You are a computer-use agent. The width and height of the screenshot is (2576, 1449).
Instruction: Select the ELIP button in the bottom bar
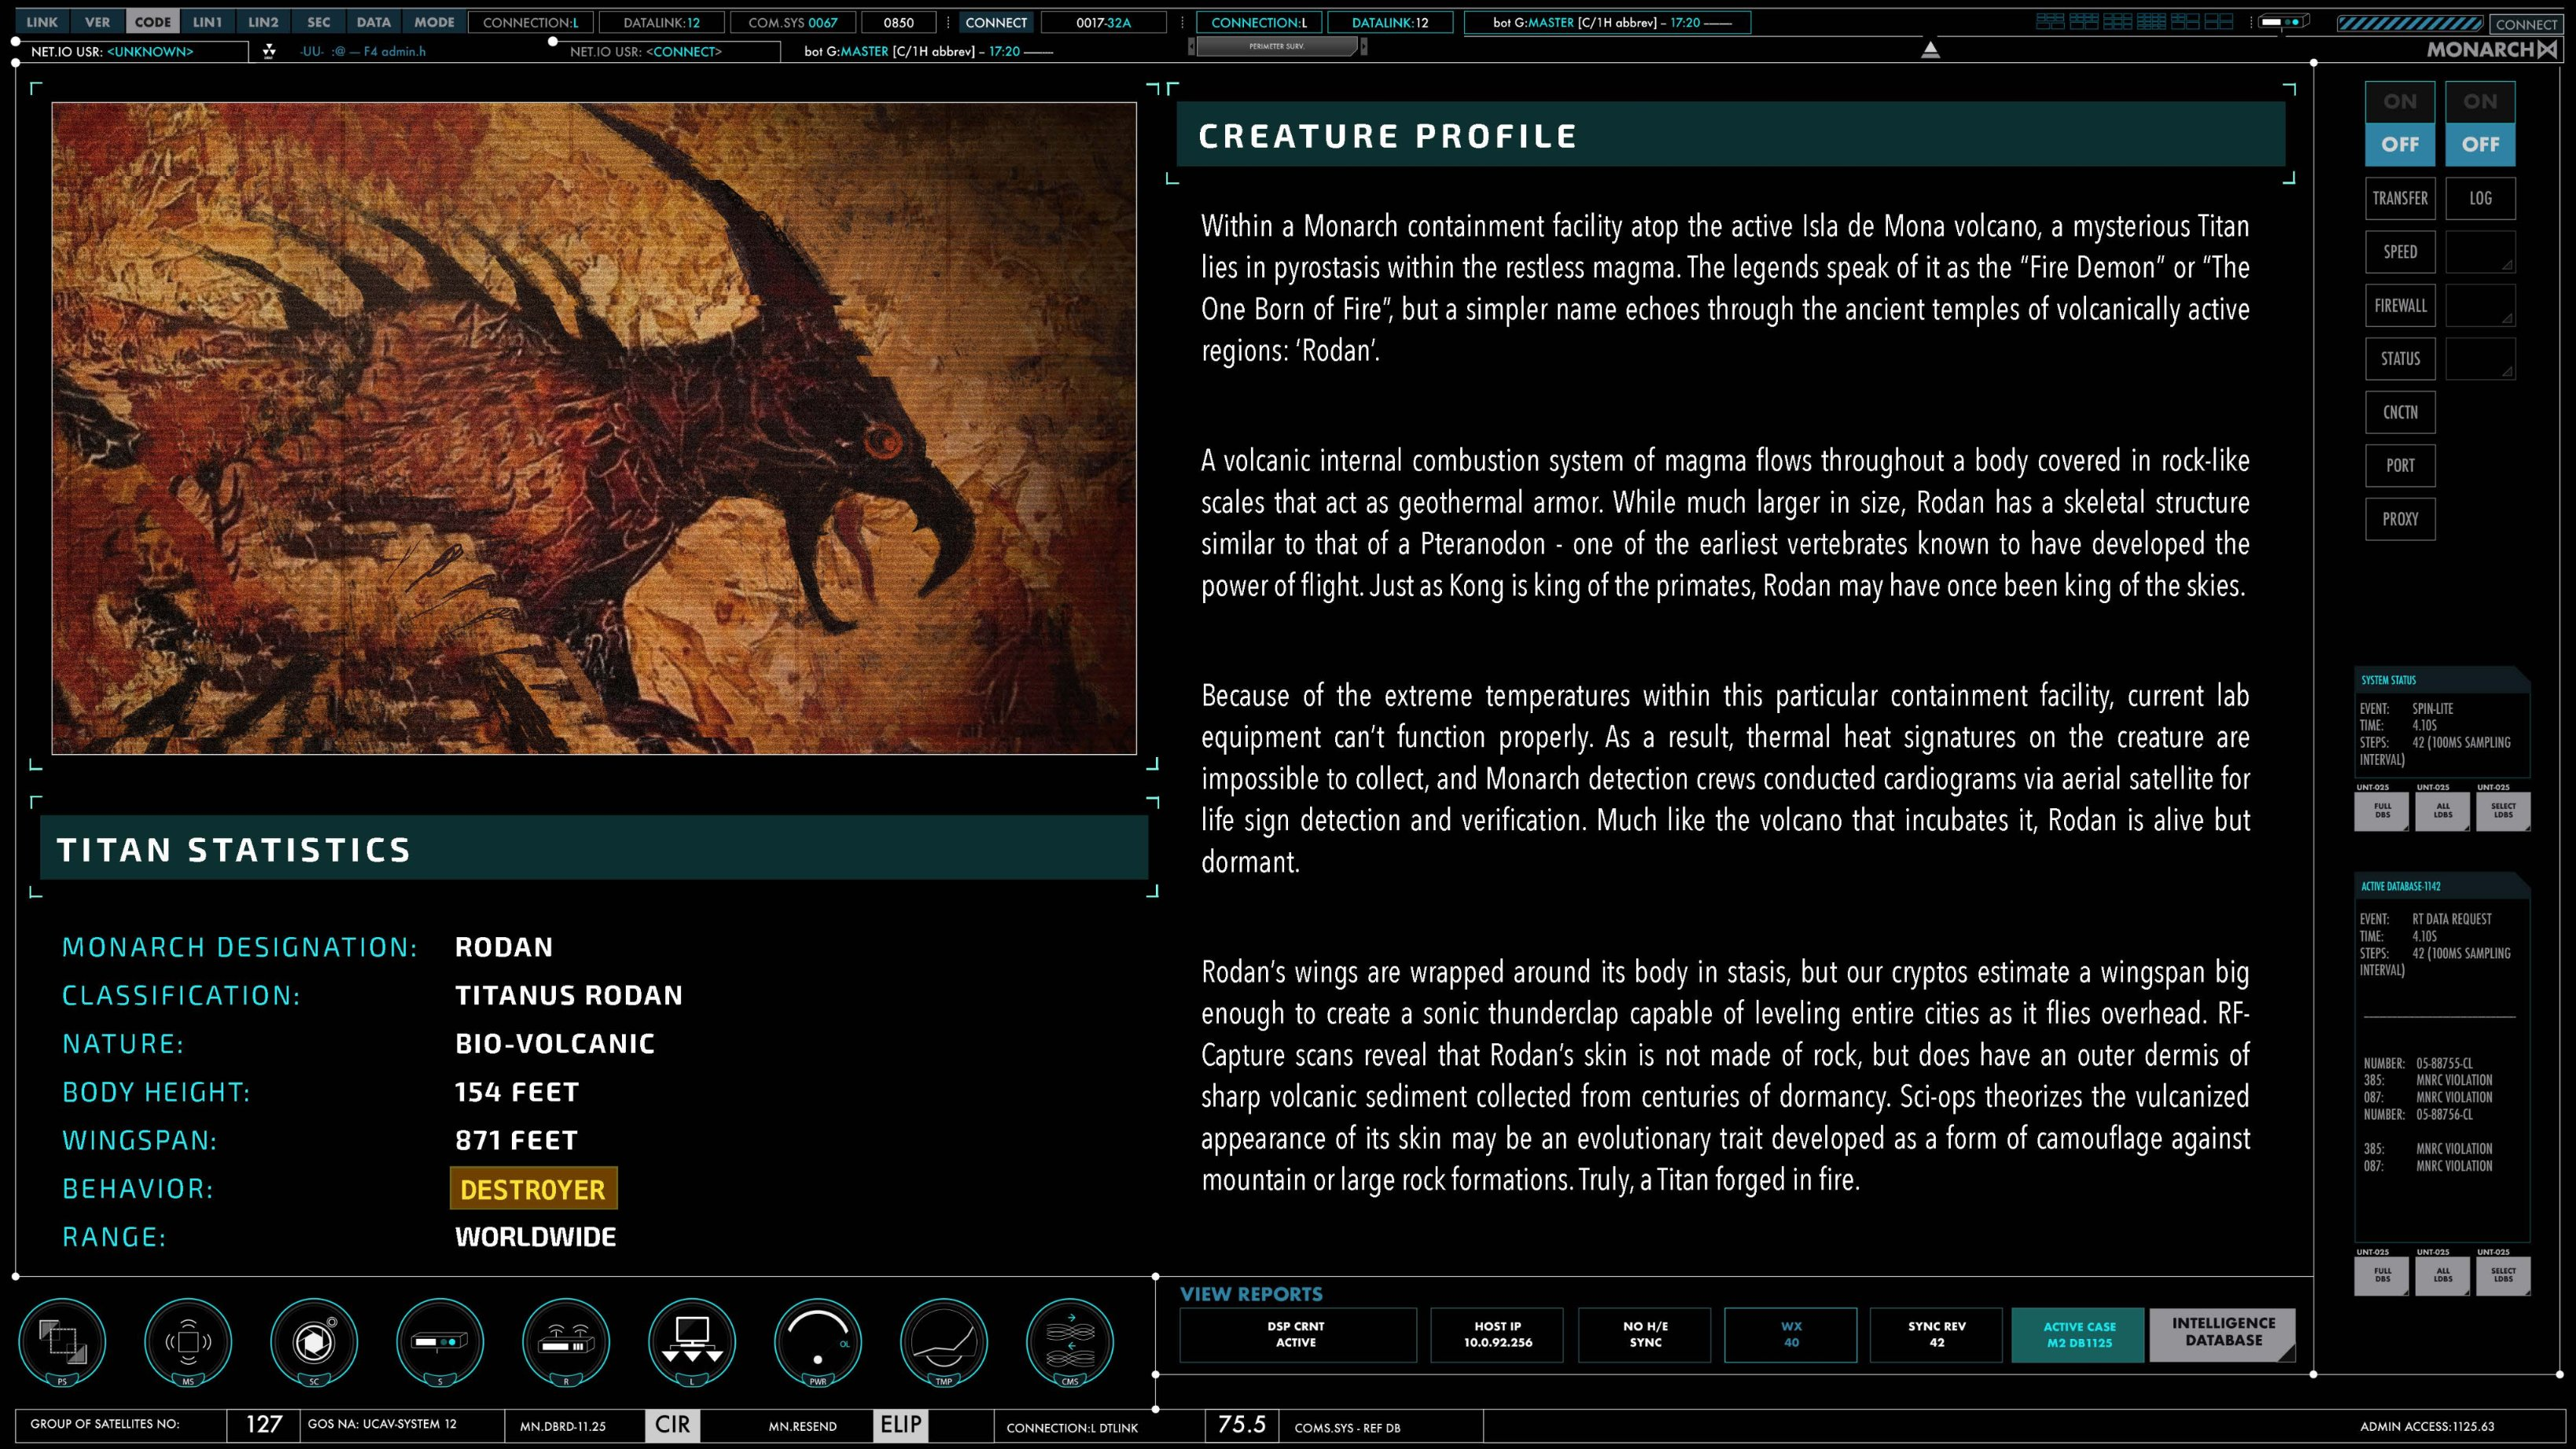[x=901, y=1425]
